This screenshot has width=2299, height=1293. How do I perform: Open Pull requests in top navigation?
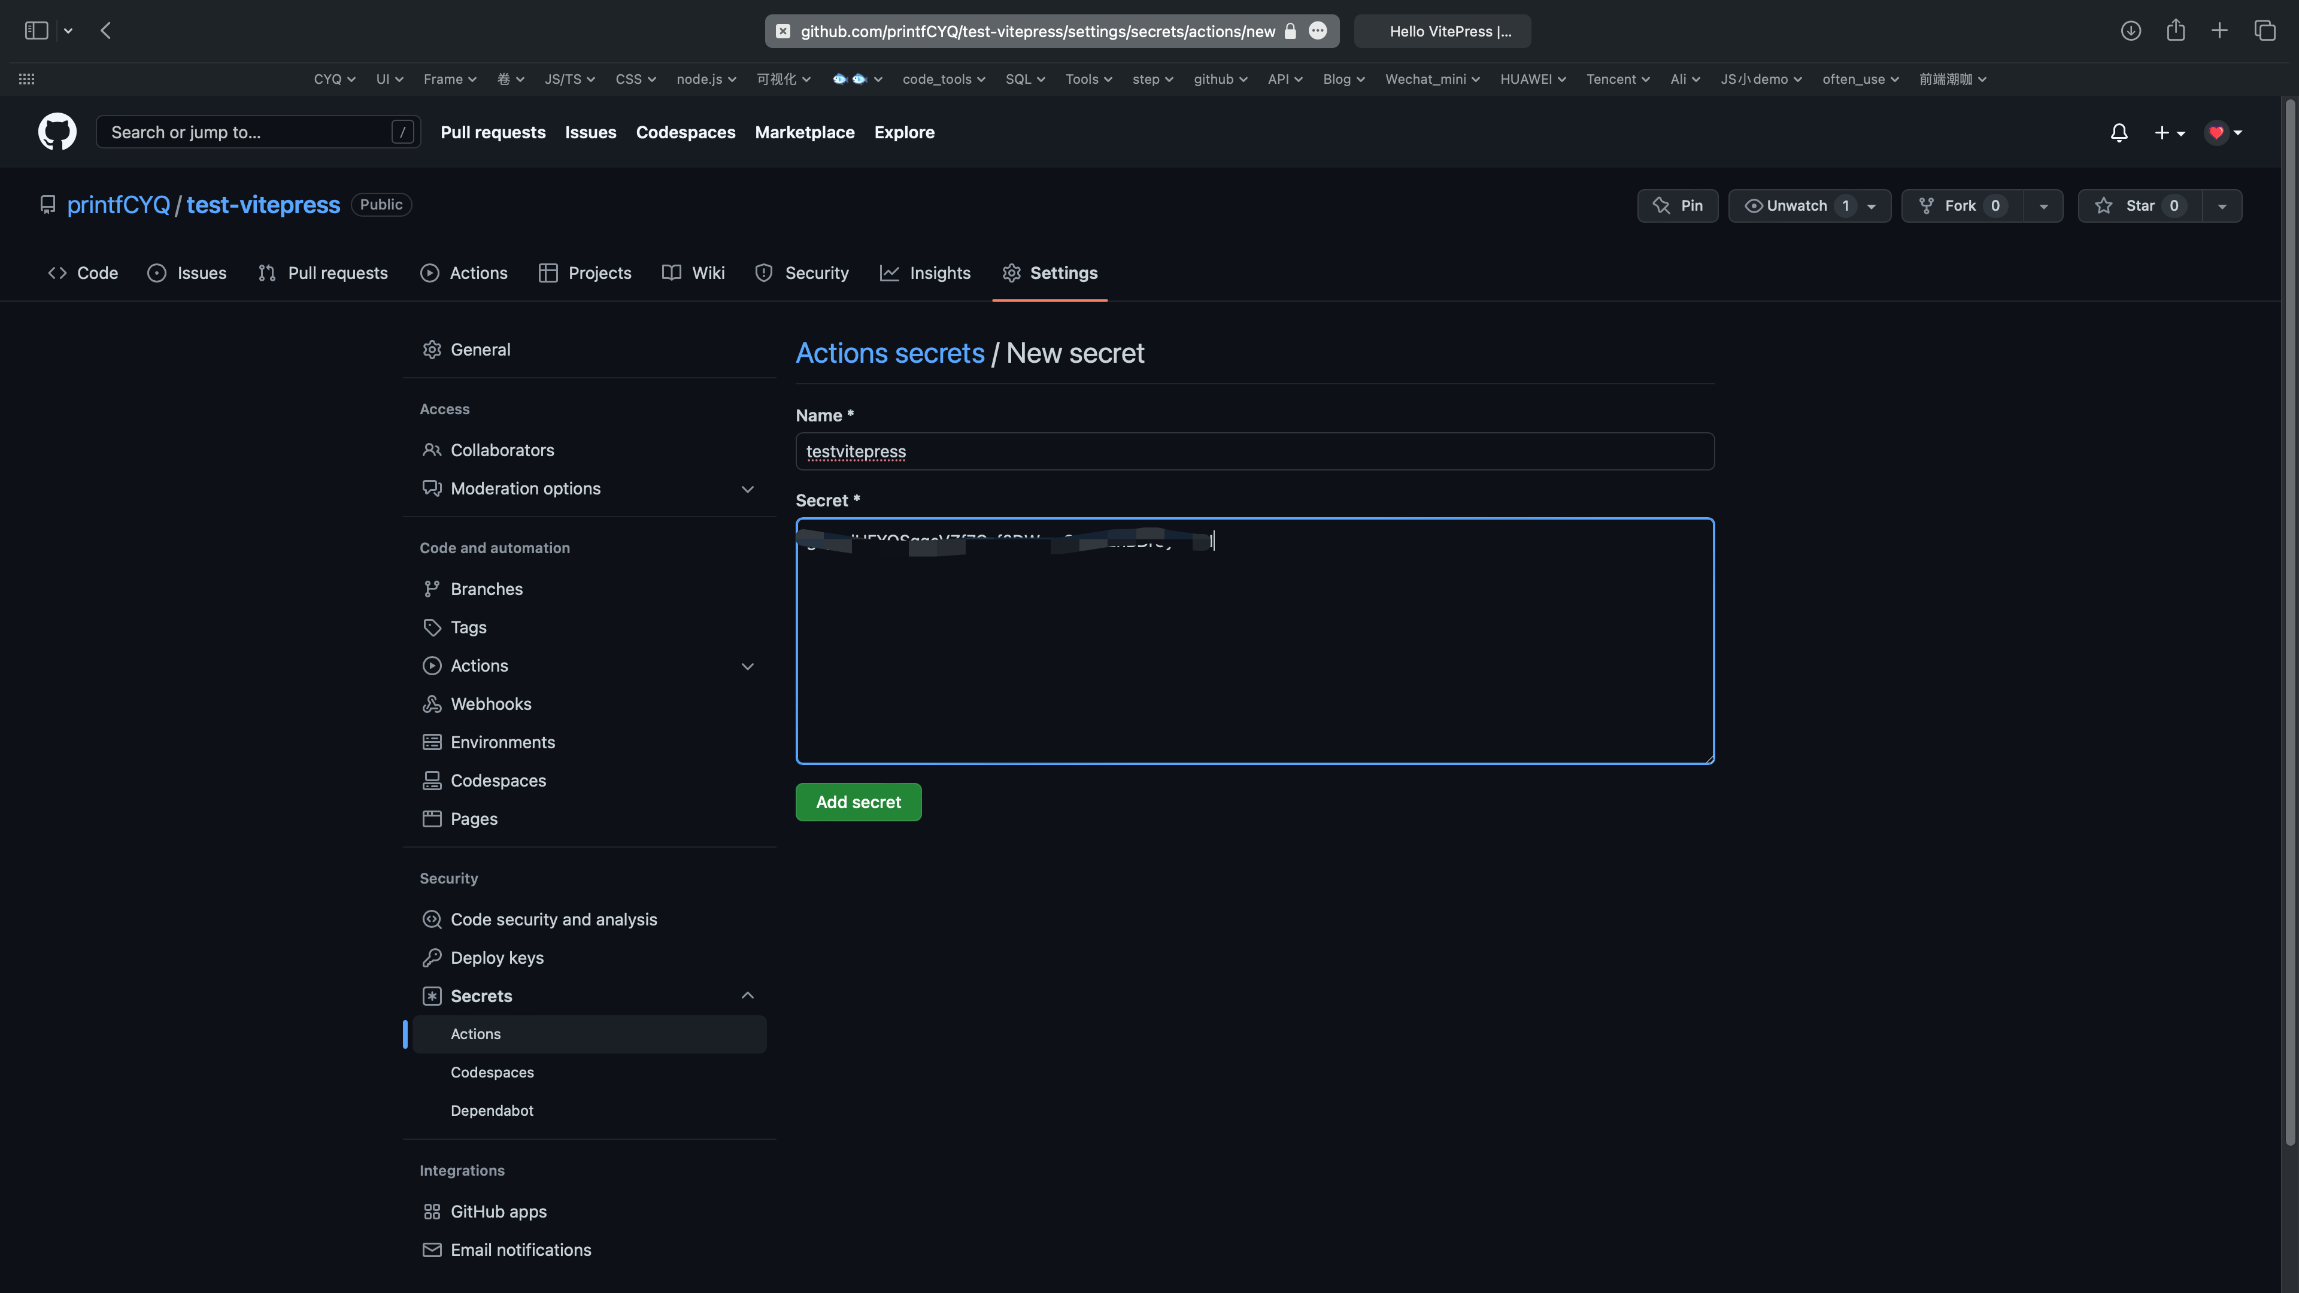pyautogui.click(x=493, y=132)
